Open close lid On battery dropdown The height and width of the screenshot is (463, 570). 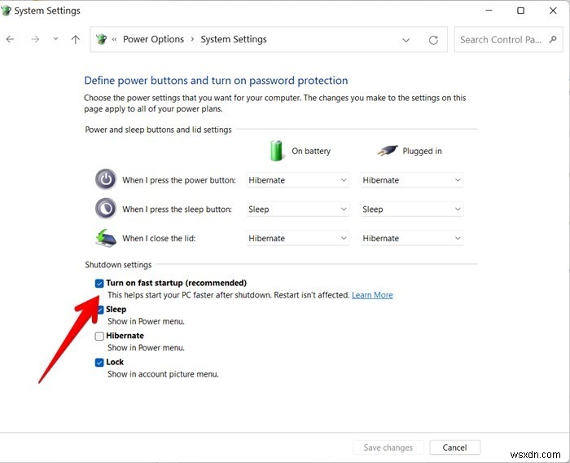(x=298, y=238)
